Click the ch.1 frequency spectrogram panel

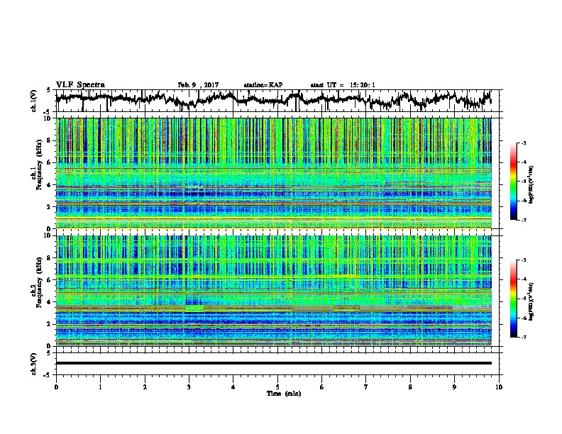click(274, 173)
